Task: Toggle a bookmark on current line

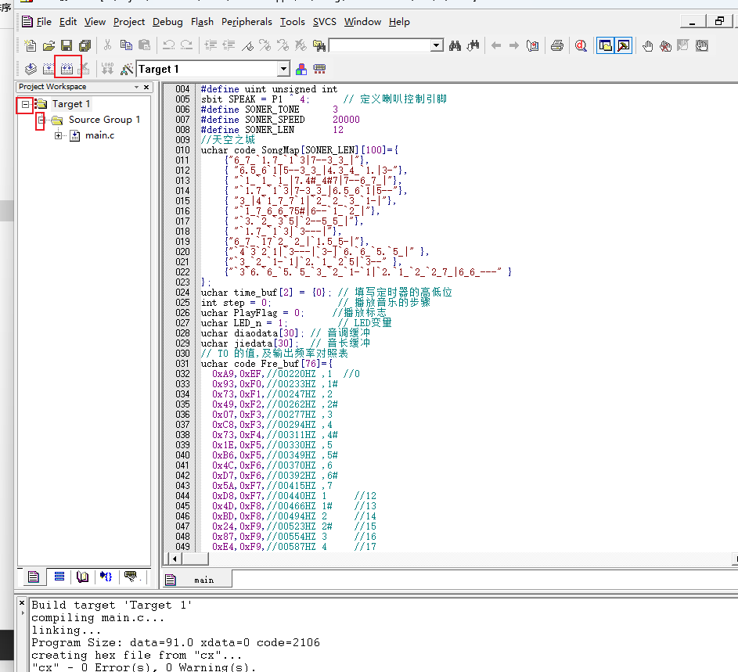Action: click(247, 45)
